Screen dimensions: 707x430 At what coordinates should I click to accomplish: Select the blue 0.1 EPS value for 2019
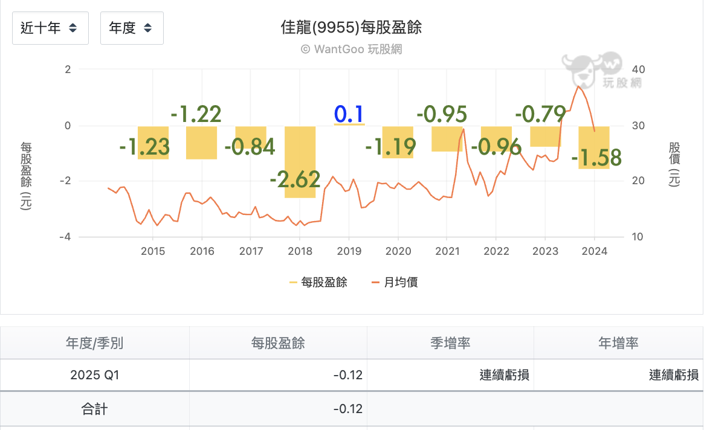349,114
